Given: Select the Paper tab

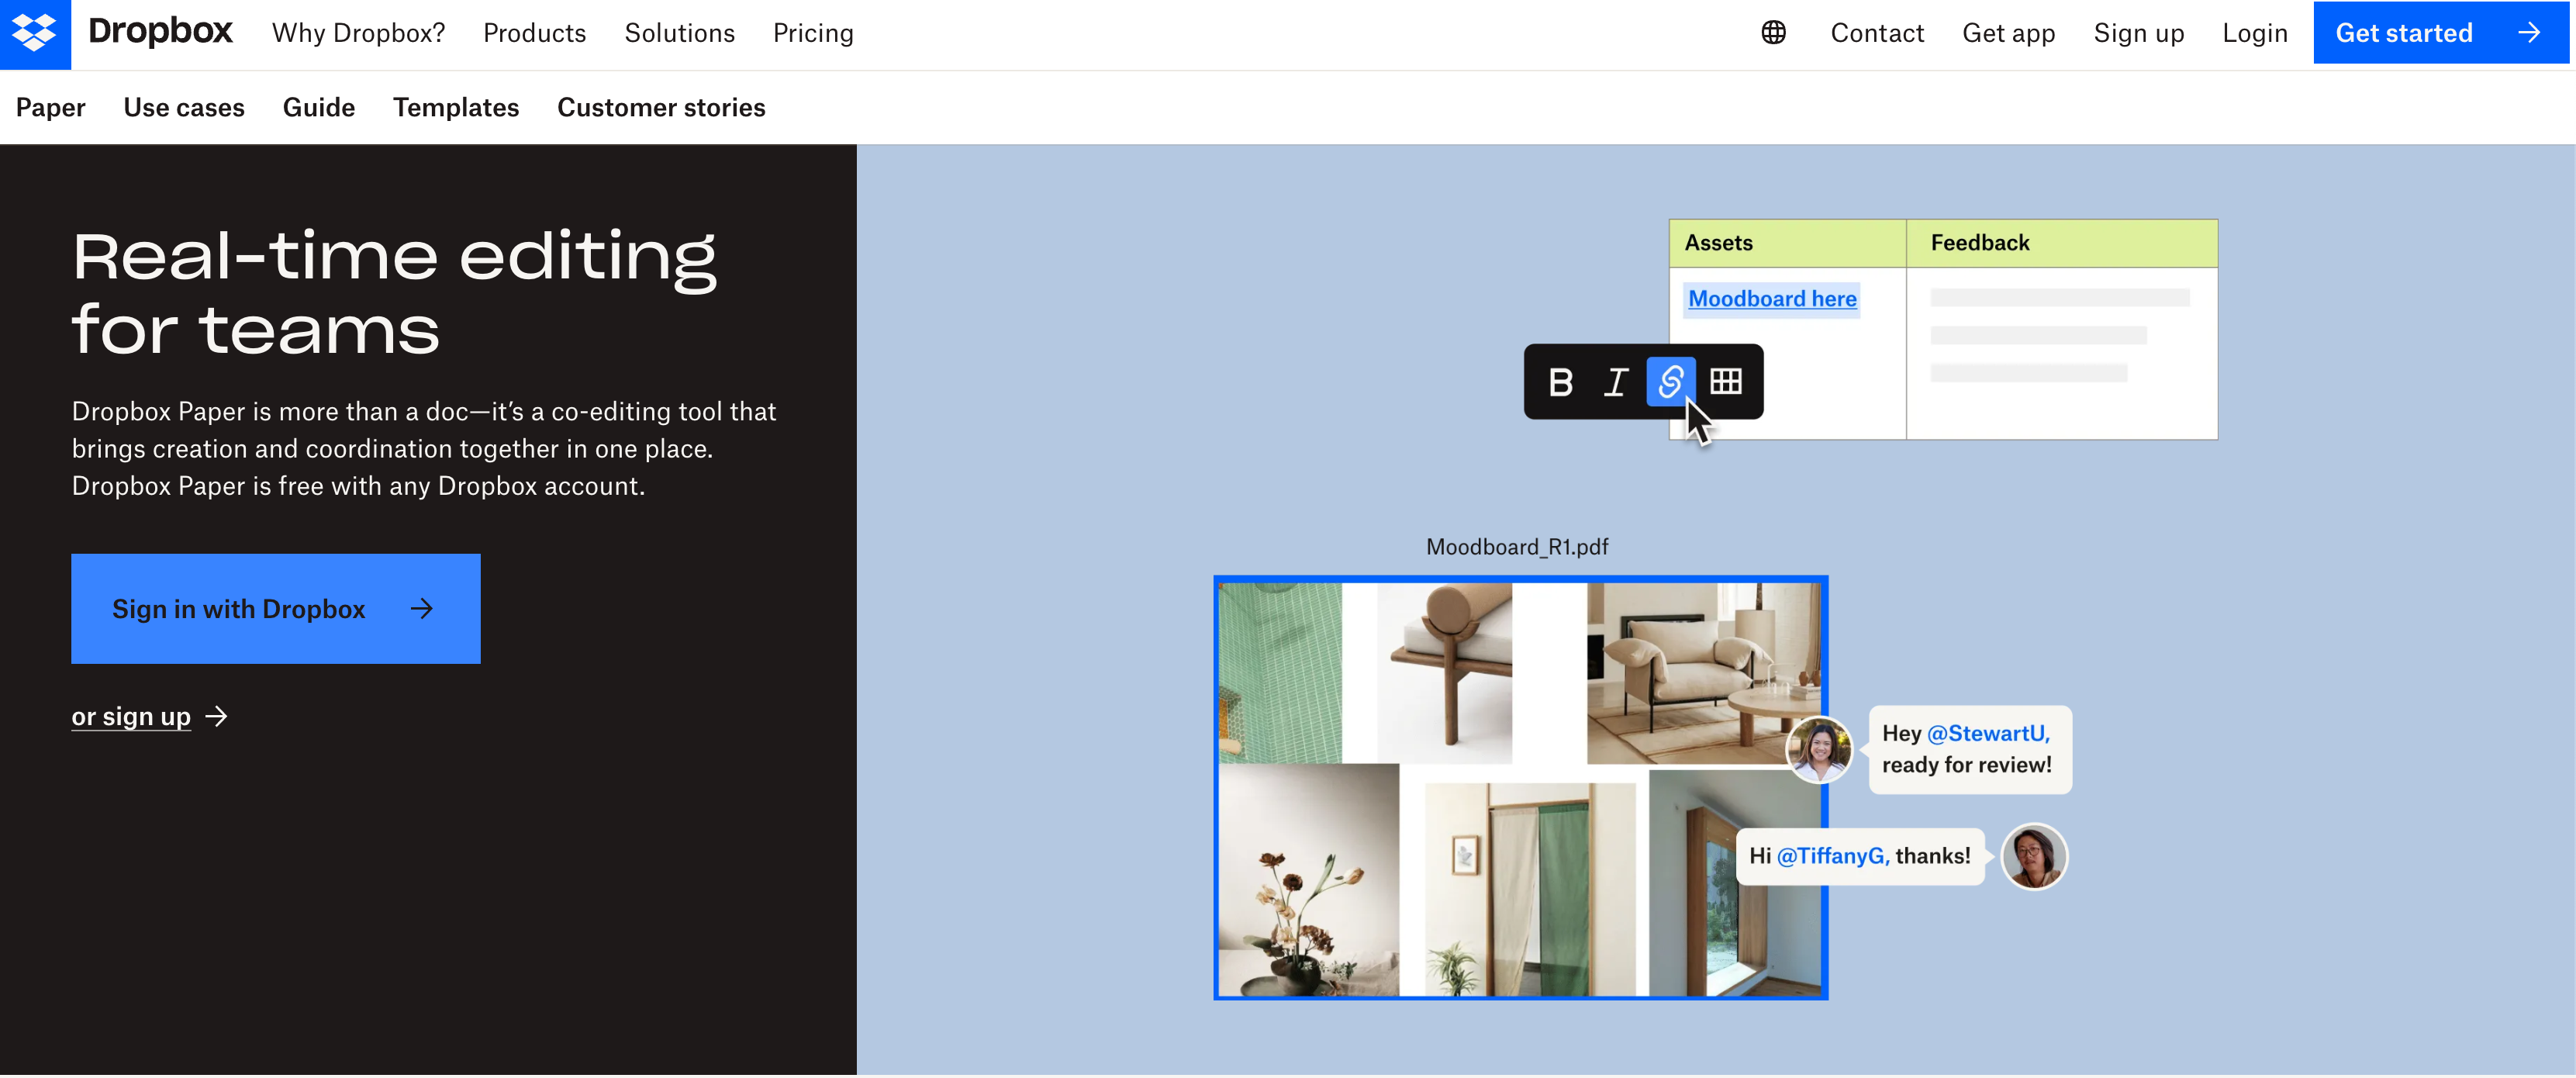Looking at the screenshot, I should [51, 107].
